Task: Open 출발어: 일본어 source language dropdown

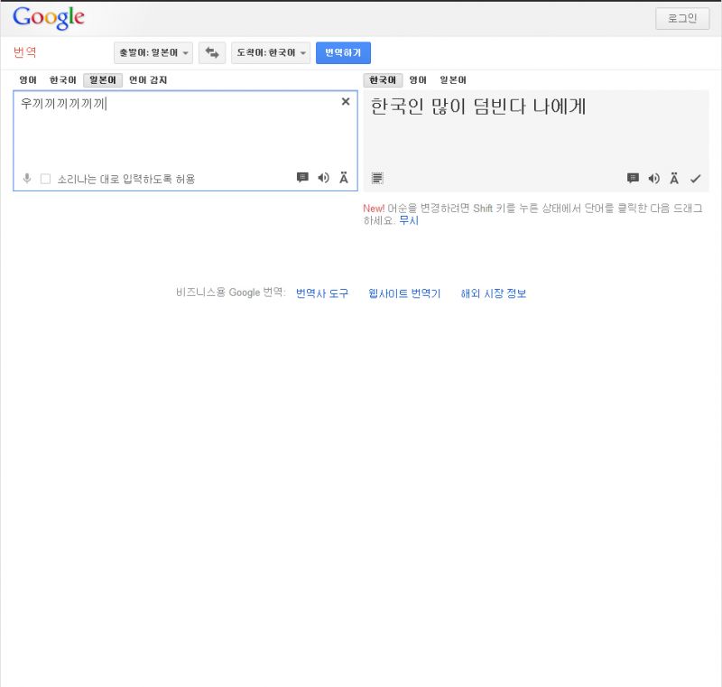Action: tap(153, 53)
